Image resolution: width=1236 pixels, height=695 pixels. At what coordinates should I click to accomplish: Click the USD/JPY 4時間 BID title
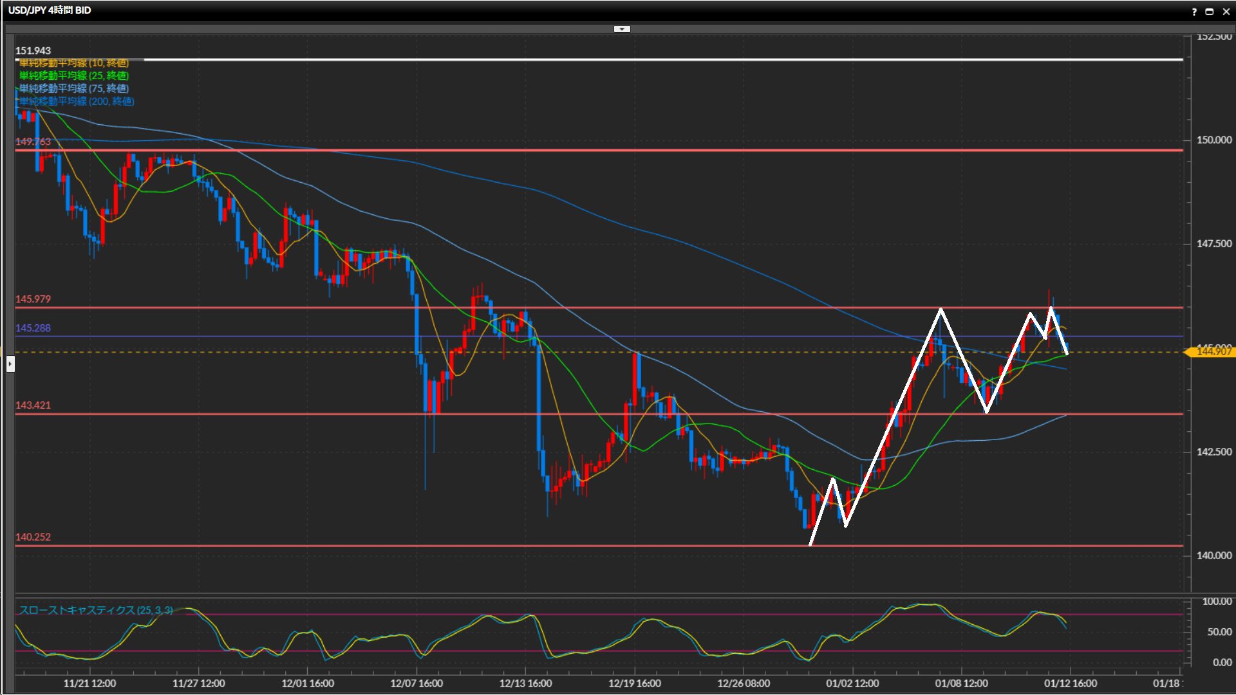pos(50,10)
